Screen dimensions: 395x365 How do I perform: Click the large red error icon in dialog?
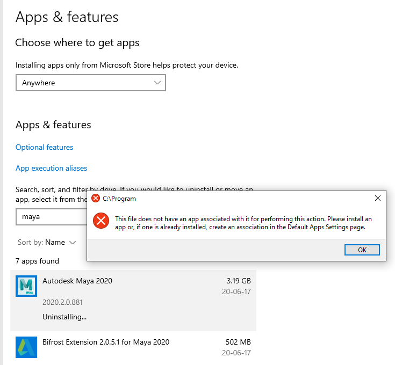pos(100,221)
